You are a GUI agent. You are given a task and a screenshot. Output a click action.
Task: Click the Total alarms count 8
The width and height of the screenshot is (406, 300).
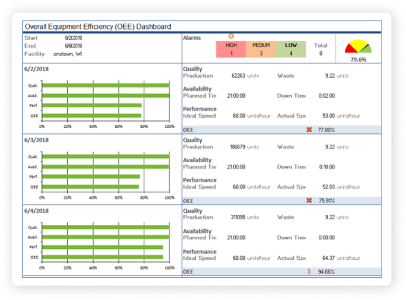point(321,53)
